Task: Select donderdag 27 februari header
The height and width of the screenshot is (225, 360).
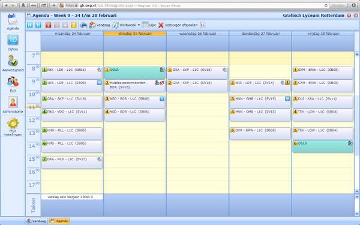Action: 260,34
